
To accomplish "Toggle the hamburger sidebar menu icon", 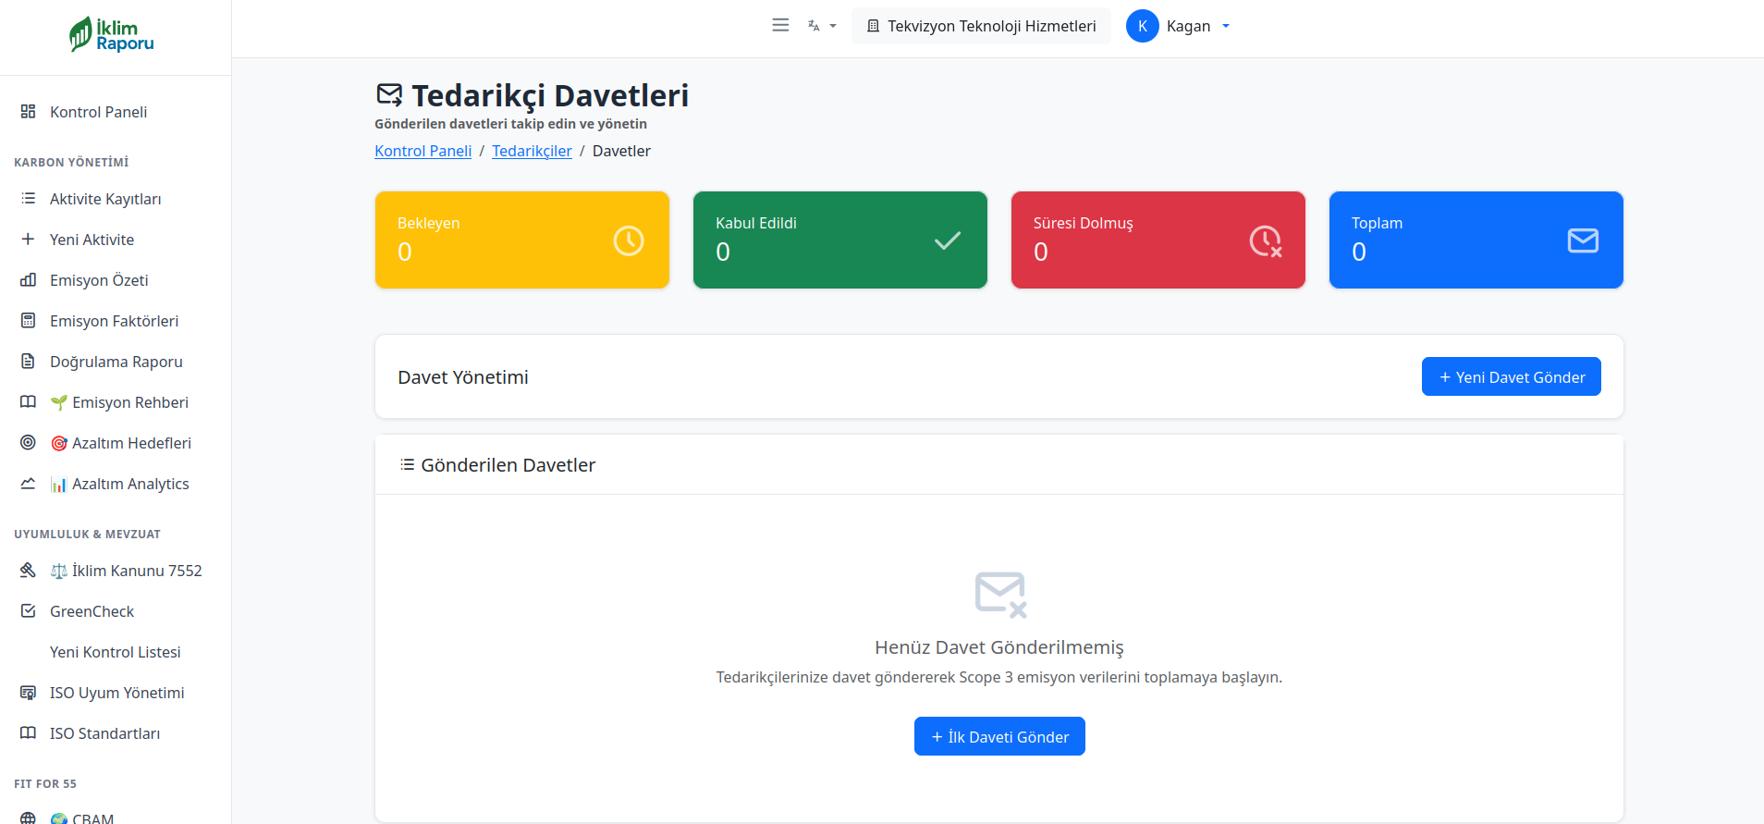I will pyautogui.click(x=780, y=26).
